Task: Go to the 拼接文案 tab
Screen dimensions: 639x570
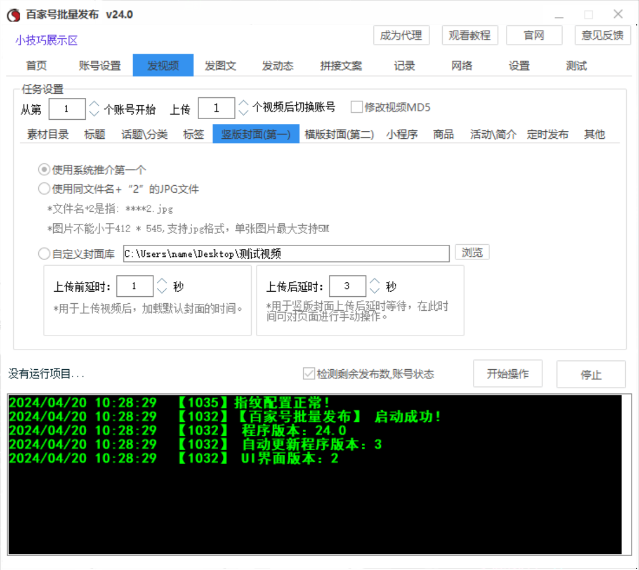Action: (341, 65)
